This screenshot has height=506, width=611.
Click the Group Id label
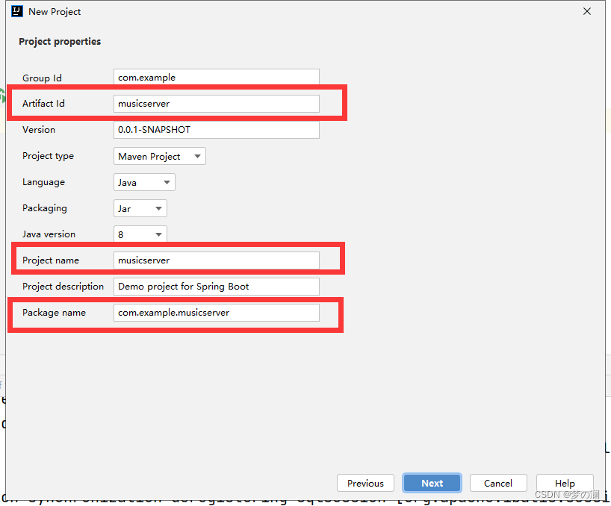coord(42,78)
